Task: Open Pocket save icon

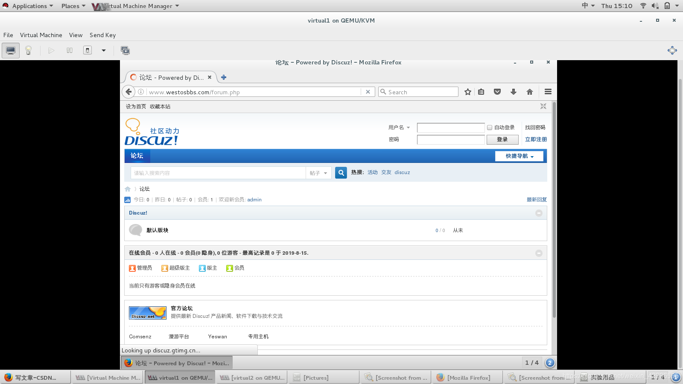Action: click(497, 92)
